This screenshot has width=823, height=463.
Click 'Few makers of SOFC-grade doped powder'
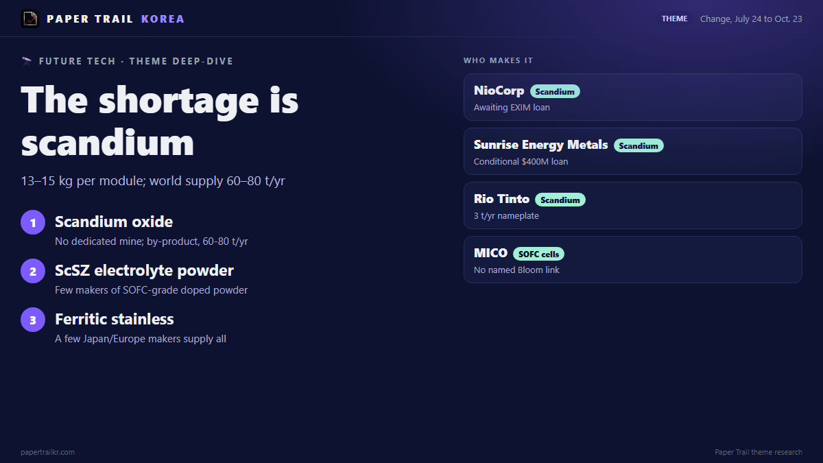pyautogui.click(x=152, y=290)
